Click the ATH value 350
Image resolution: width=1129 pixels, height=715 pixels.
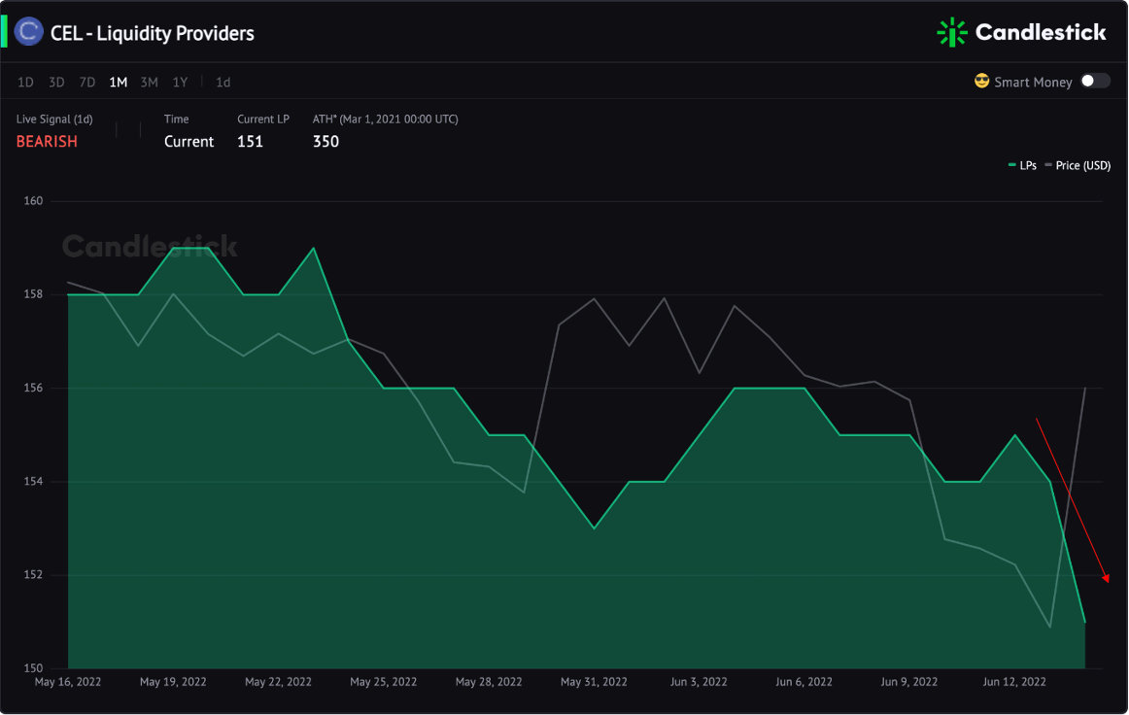pos(325,141)
